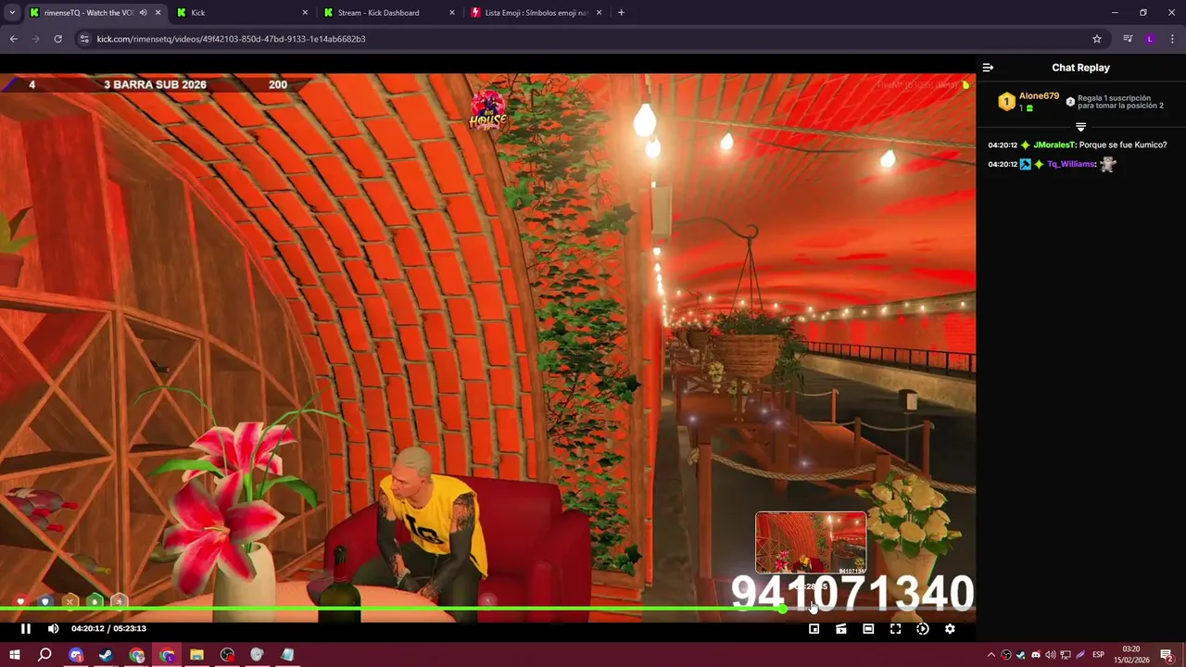Open OBS Studio from the taskbar
Screen dimensions: 1186x667
tap(227, 655)
